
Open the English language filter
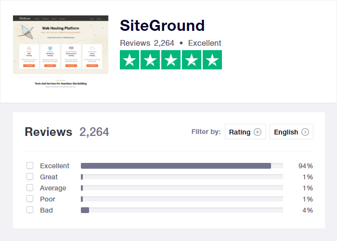(291, 132)
